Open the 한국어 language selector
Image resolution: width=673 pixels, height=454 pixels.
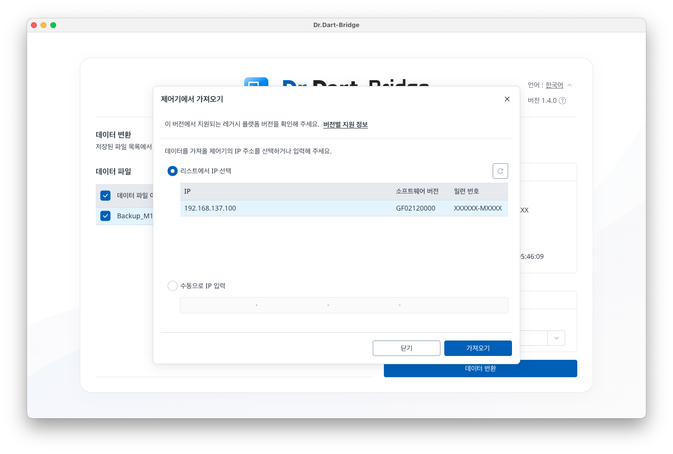point(554,85)
